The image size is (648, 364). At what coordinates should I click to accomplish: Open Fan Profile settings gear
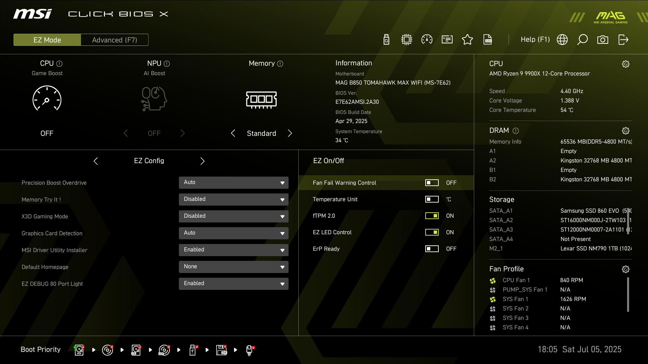(625, 269)
